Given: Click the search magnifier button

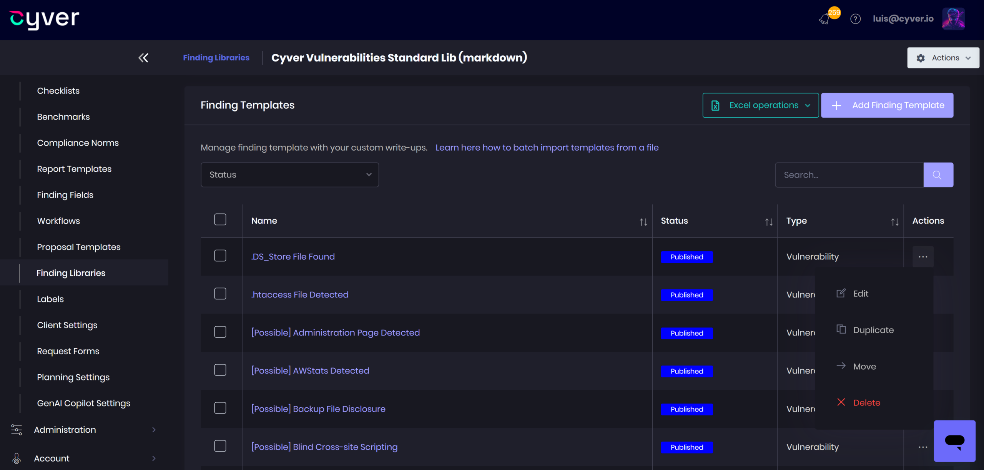Looking at the screenshot, I should [938, 175].
